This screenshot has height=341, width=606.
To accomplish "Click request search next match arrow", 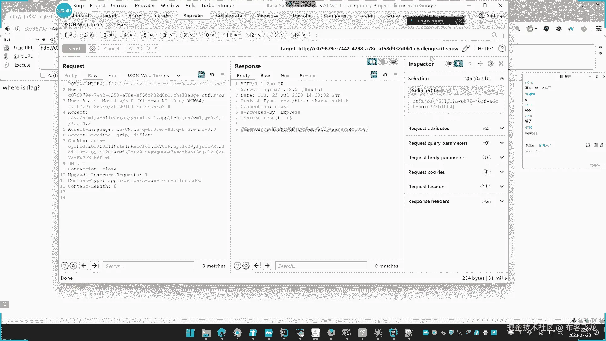I will point(94,266).
